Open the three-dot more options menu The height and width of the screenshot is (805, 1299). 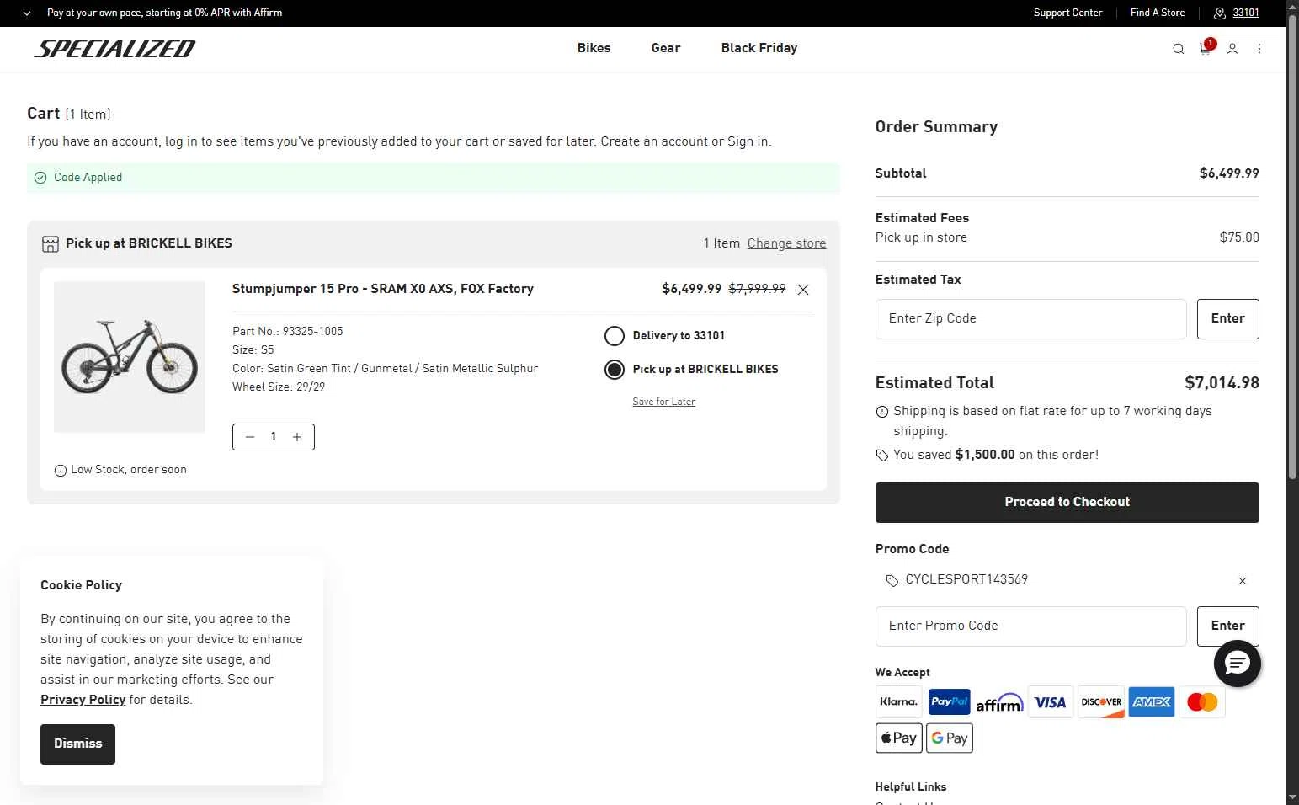pyautogui.click(x=1259, y=49)
